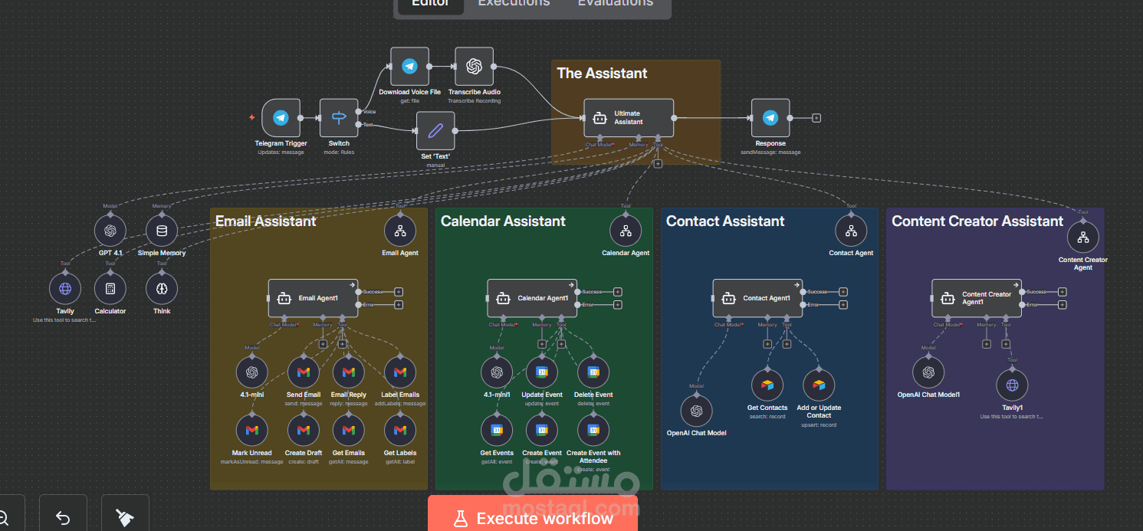
Task: Select The Assistant sticky note title
Action: tap(602, 74)
